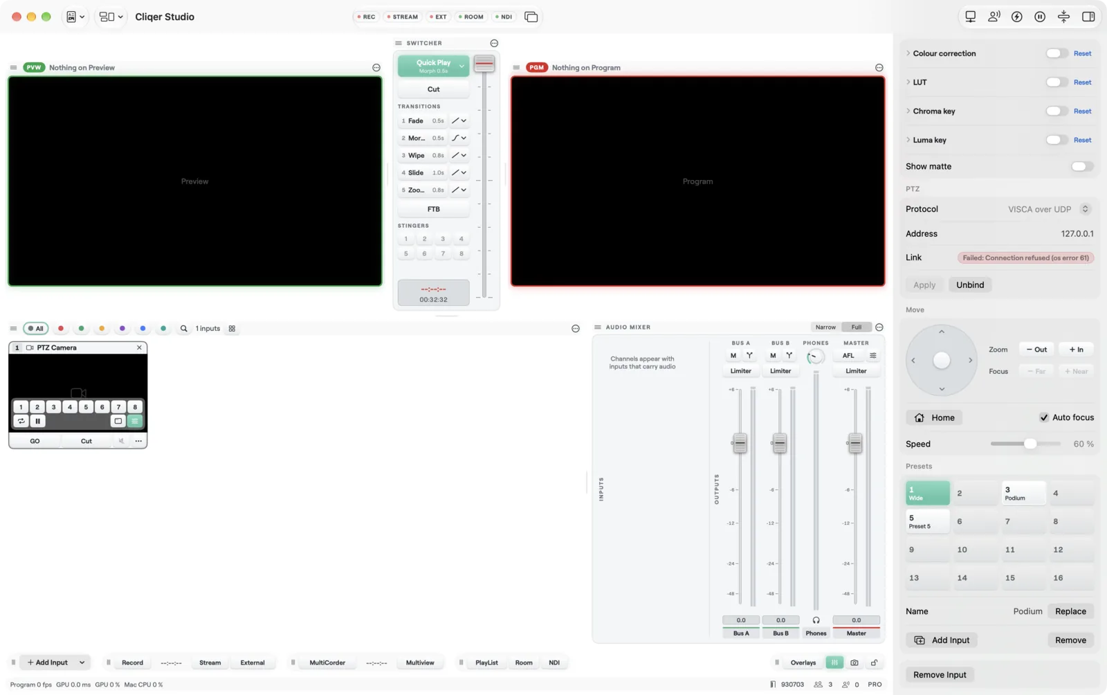Click the loop icon on PTZ Camera tile

[21, 421]
